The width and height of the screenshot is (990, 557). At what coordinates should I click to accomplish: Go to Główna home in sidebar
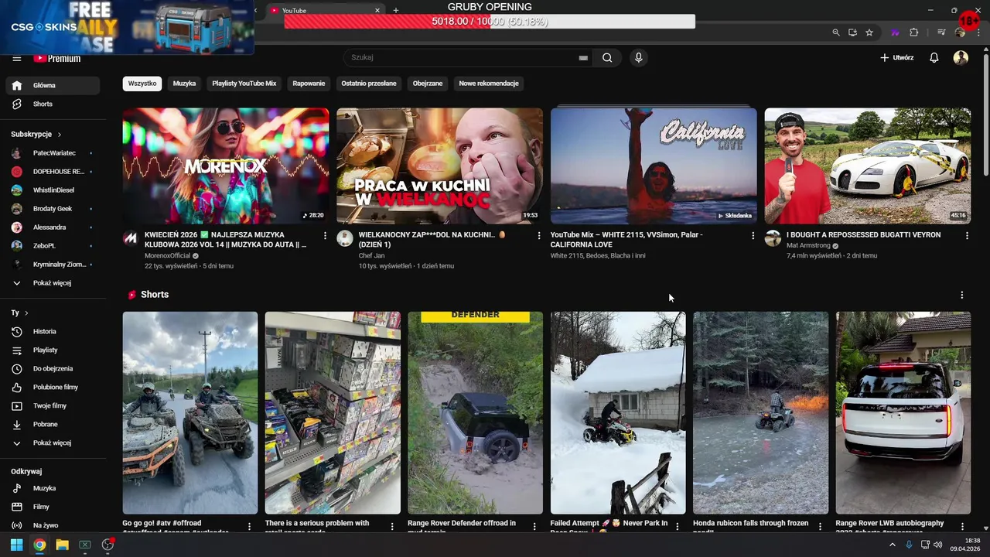pyautogui.click(x=53, y=85)
